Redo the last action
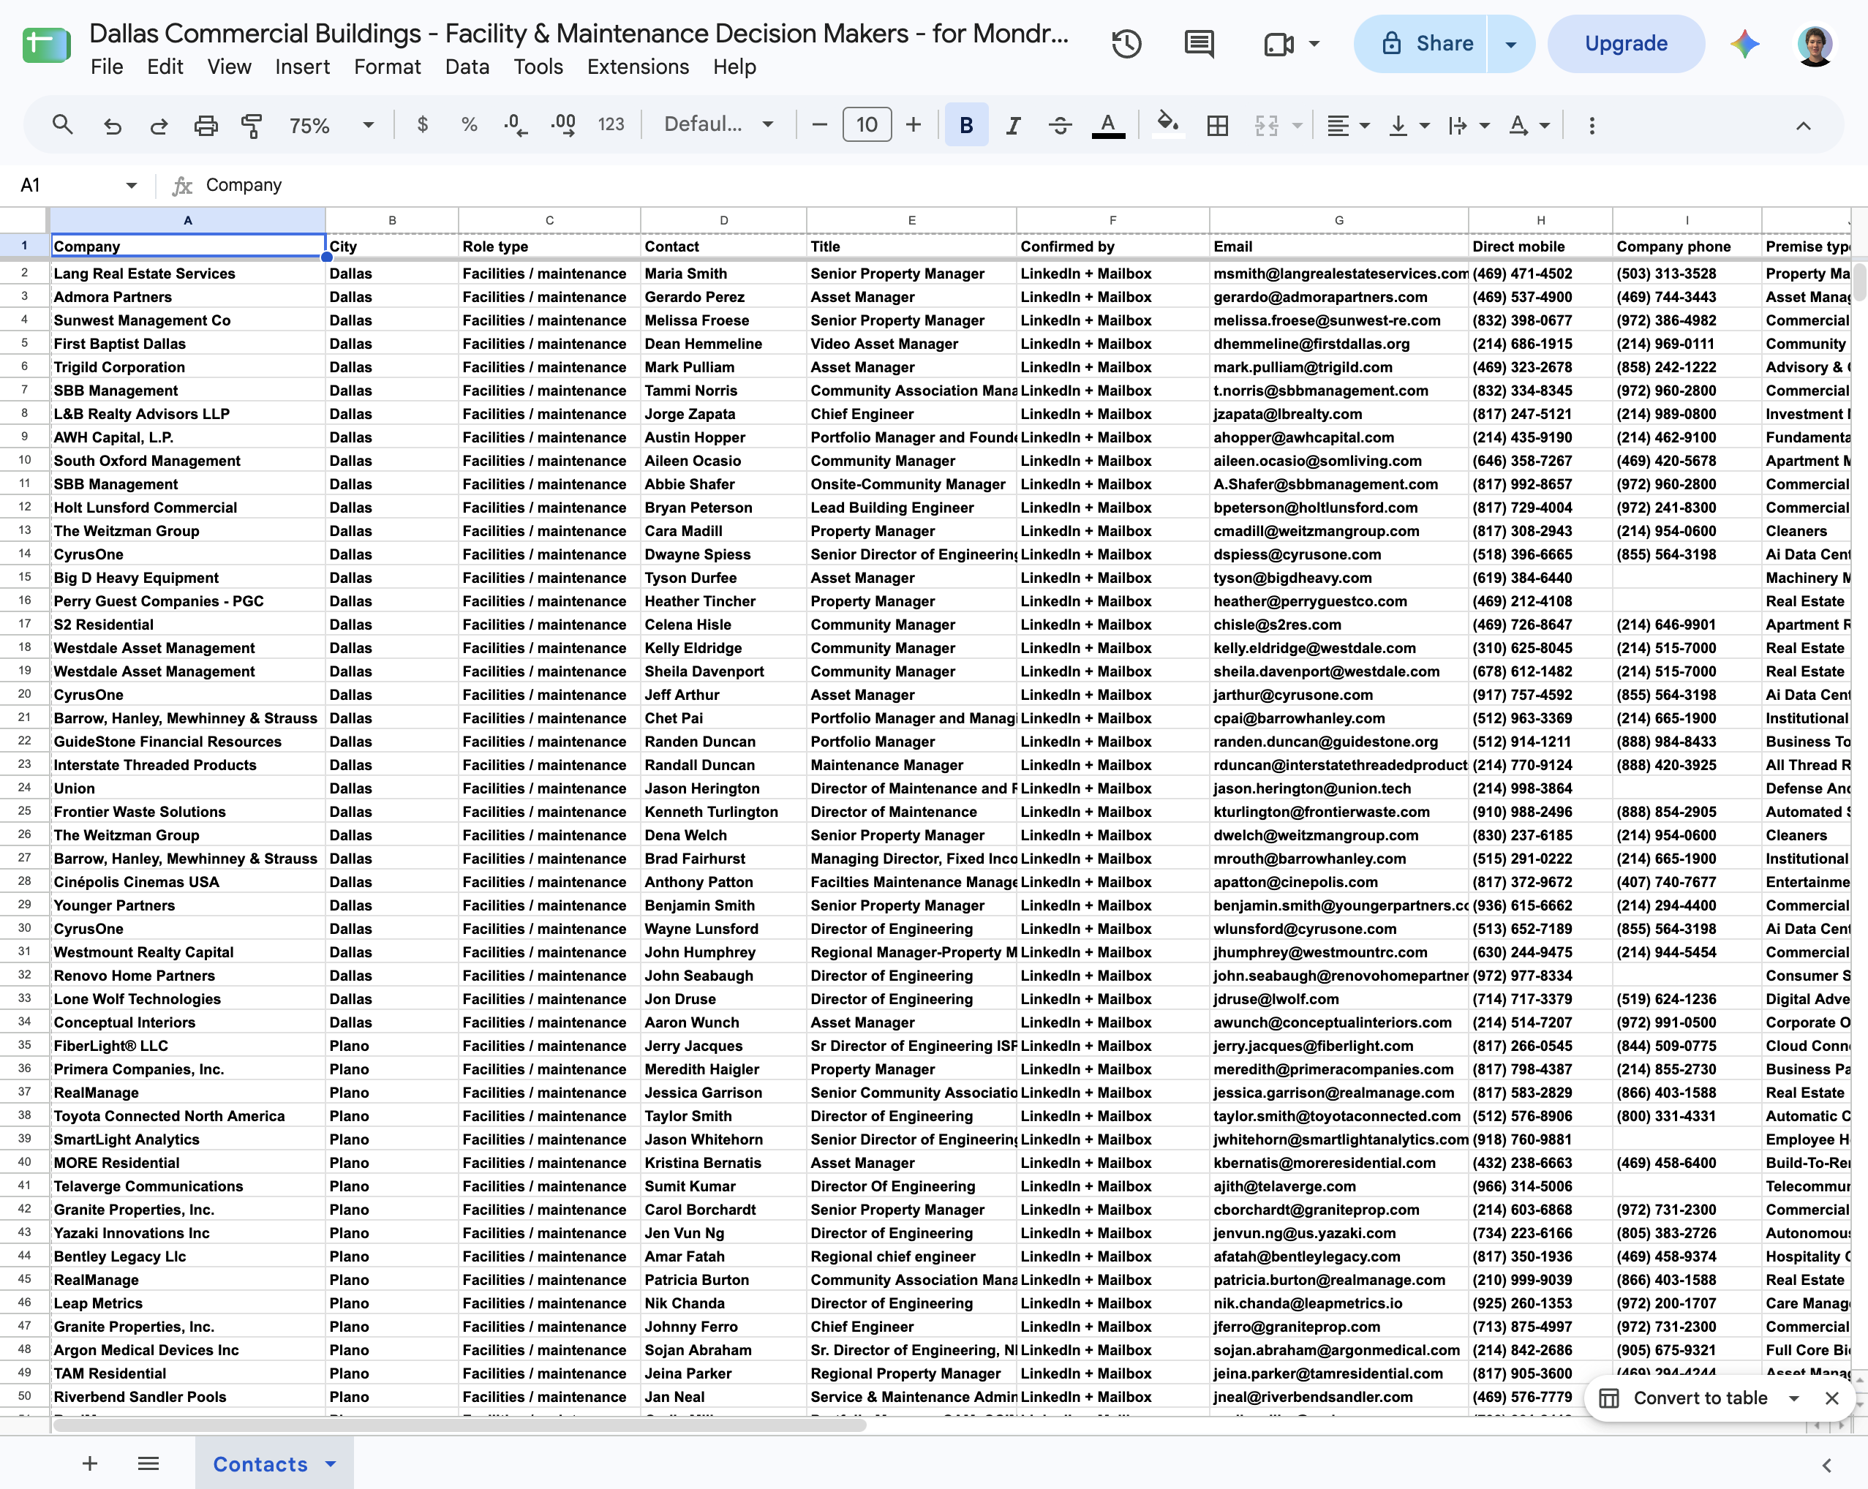The width and height of the screenshot is (1868, 1489). [x=159, y=126]
